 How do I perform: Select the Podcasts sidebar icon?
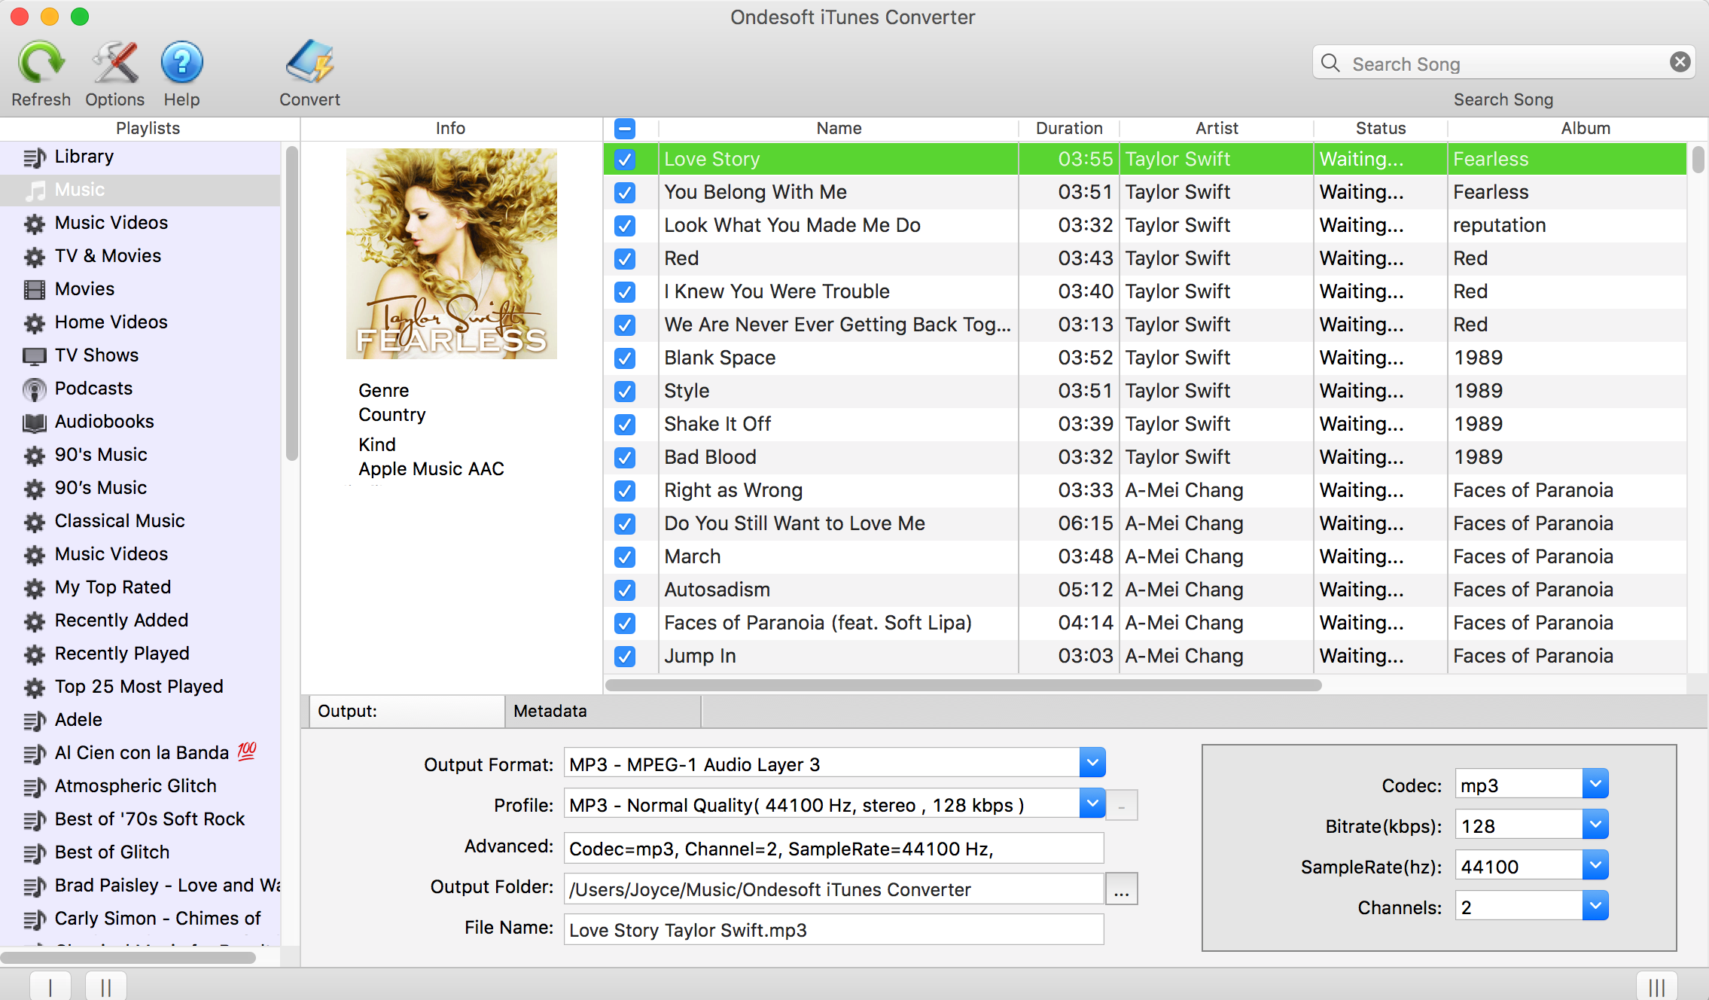(31, 388)
